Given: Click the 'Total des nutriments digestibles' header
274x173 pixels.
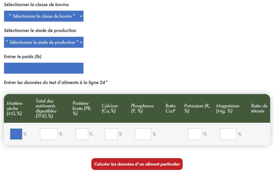Looking at the screenshot, I should click(46, 108).
